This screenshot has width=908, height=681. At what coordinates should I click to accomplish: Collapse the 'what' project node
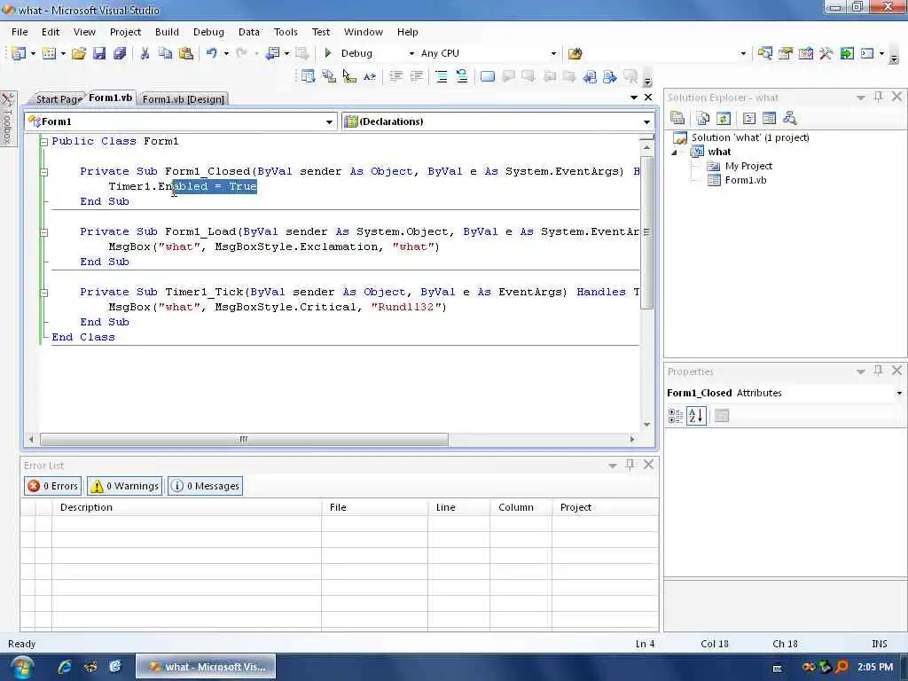tap(674, 153)
